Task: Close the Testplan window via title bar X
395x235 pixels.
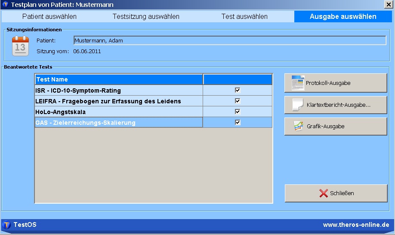Action: (x=389, y=4)
